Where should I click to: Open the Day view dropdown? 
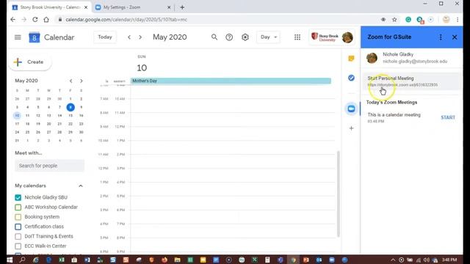268,37
